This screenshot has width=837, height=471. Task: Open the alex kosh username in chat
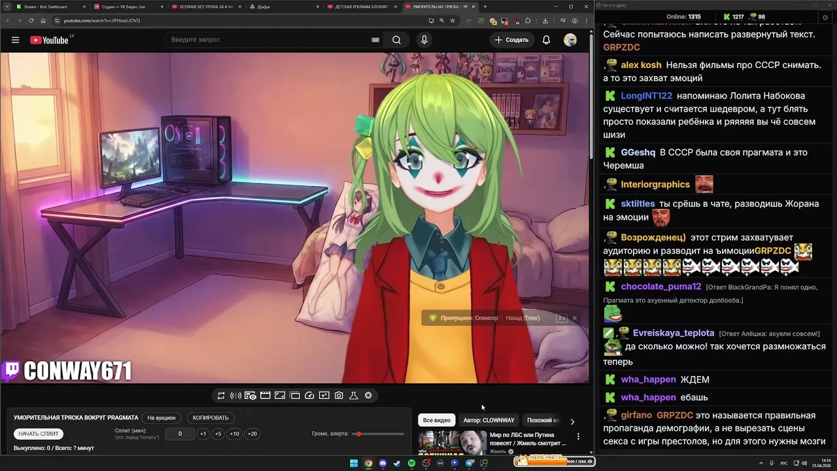pyautogui.click(x=641, y=65)
